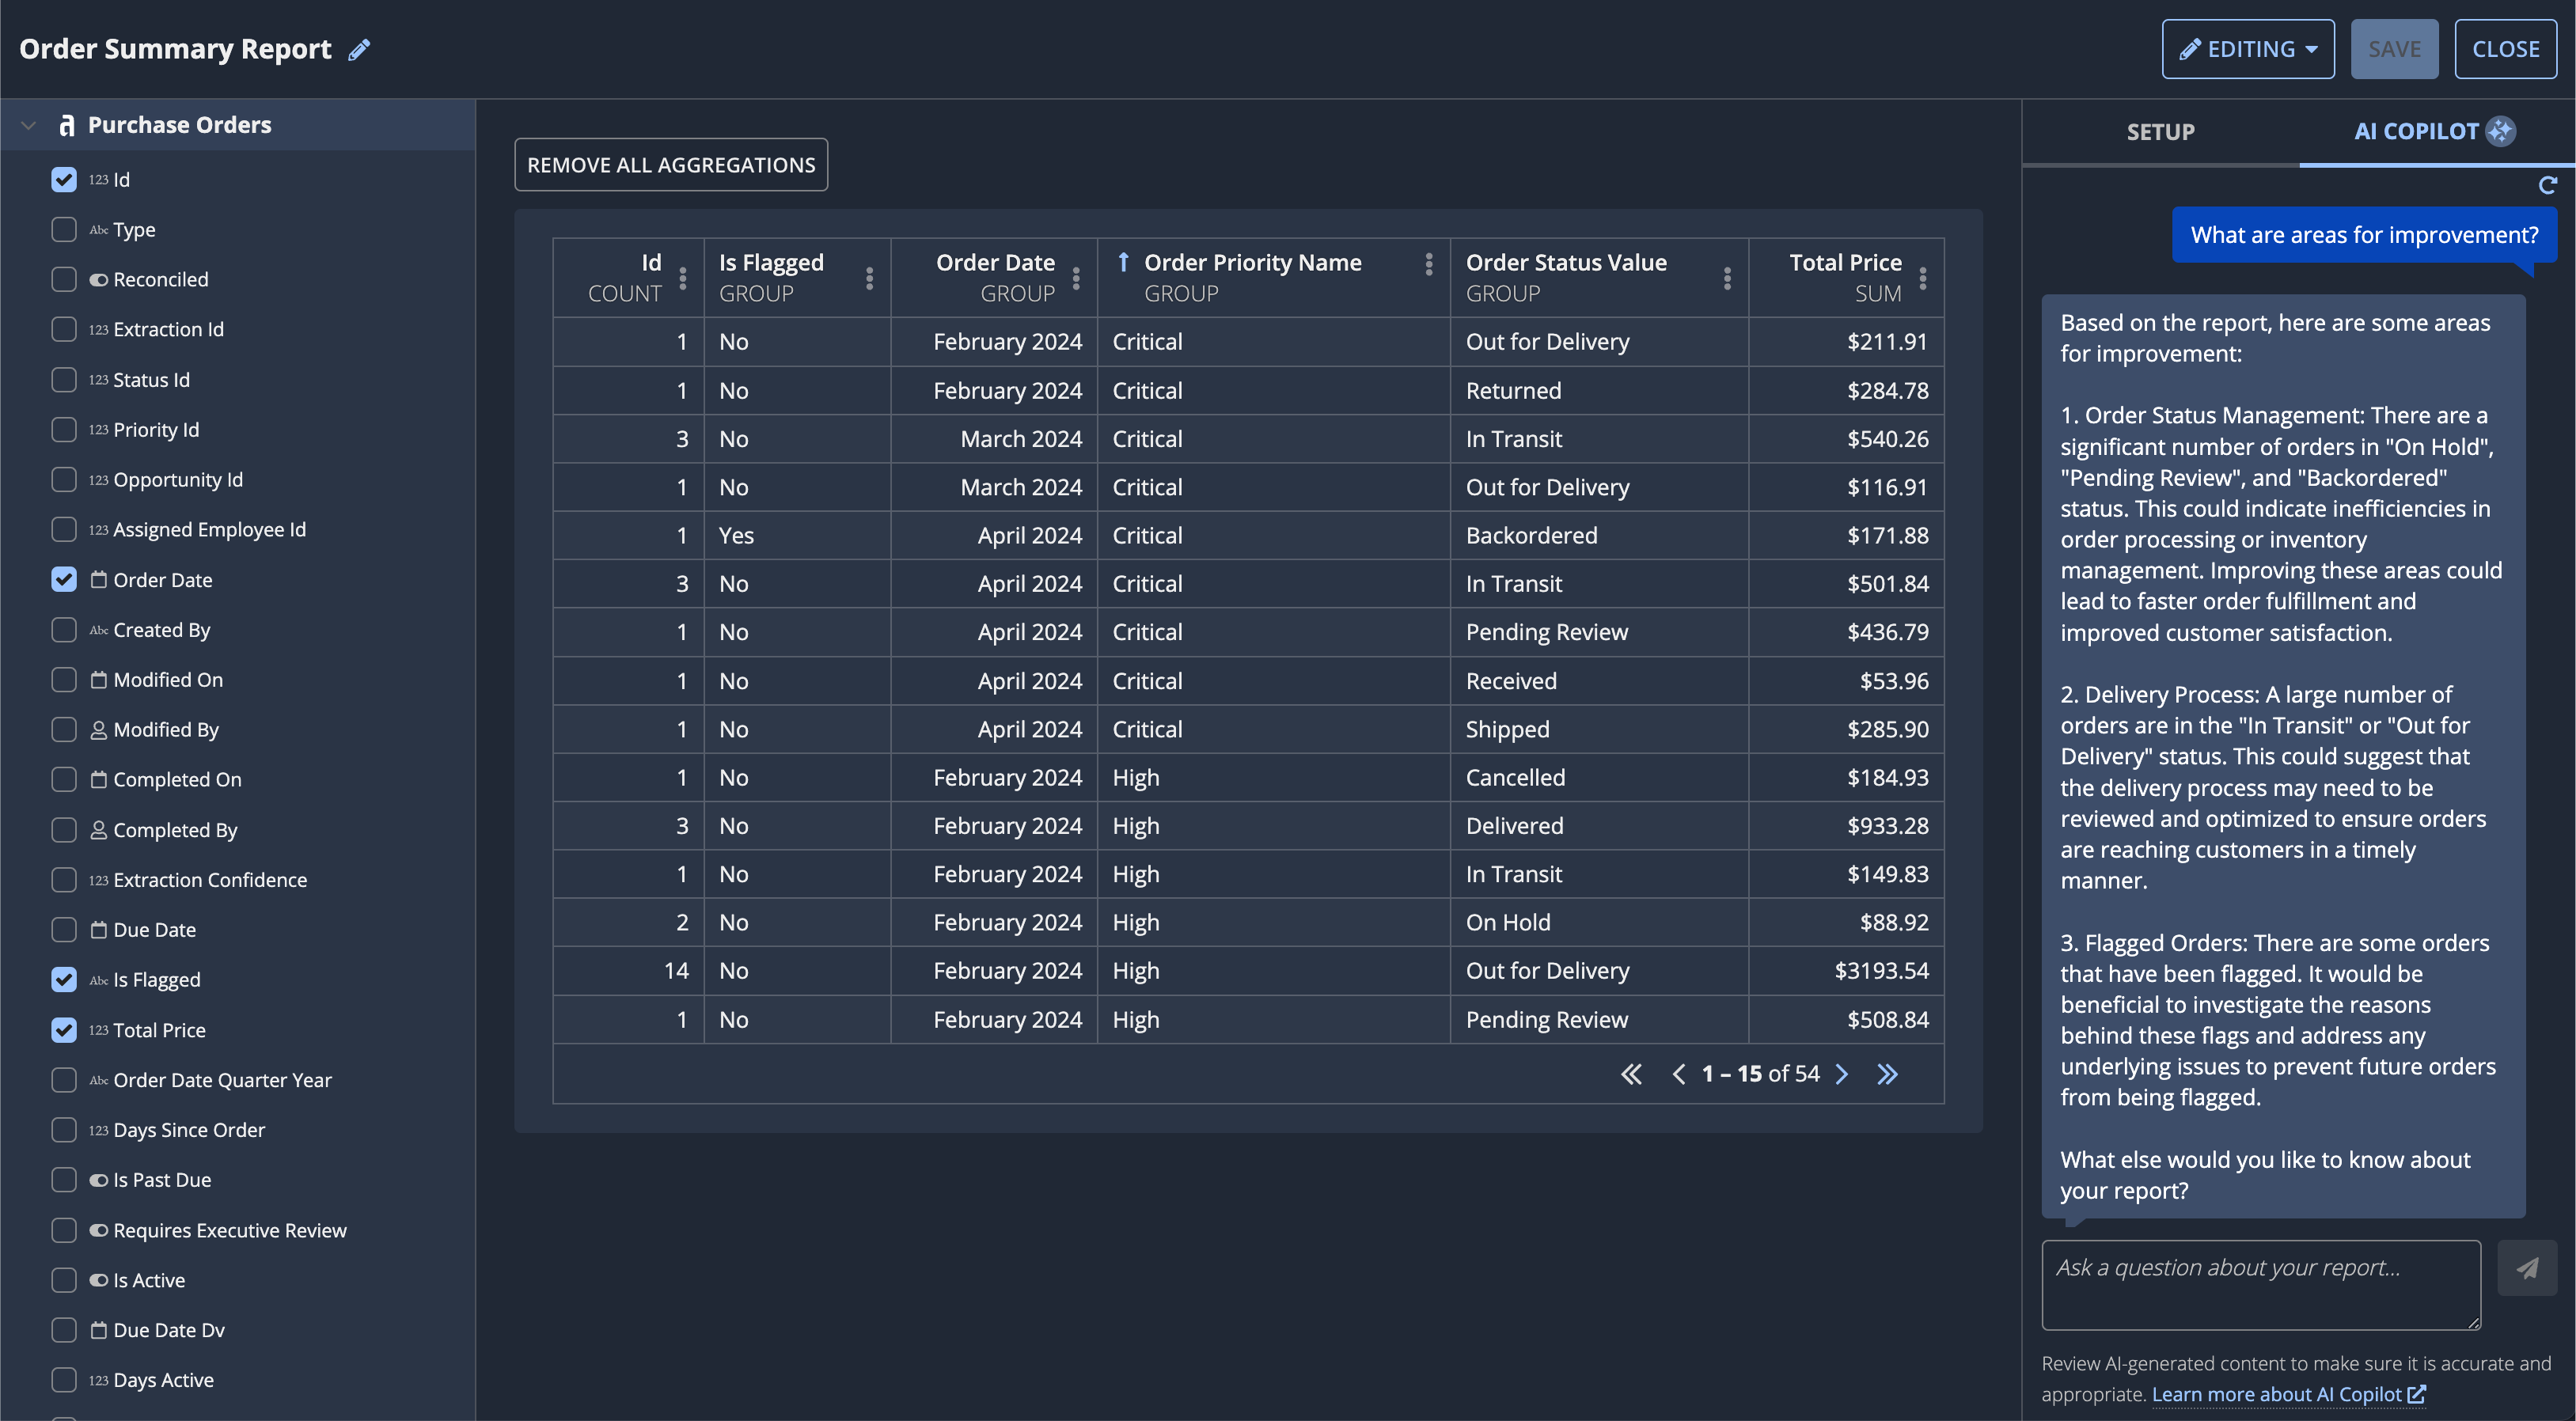Image resolution: width=2576 pixels, height=1421 pixels.
Task: Go to the previous page of results
Action: click(x=1679, y=1074)
